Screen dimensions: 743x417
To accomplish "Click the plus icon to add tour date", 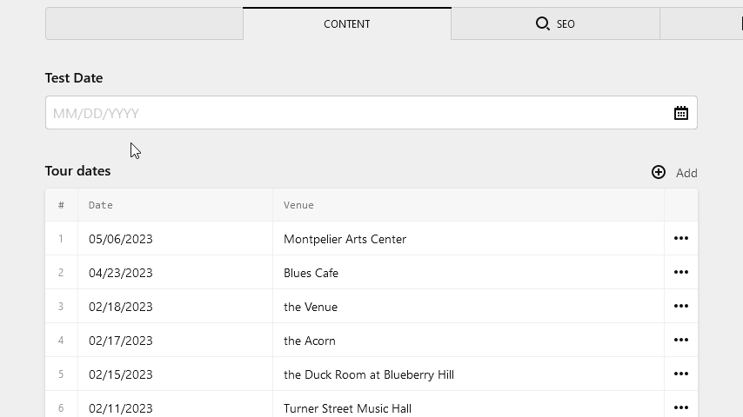I will (659, 172).
